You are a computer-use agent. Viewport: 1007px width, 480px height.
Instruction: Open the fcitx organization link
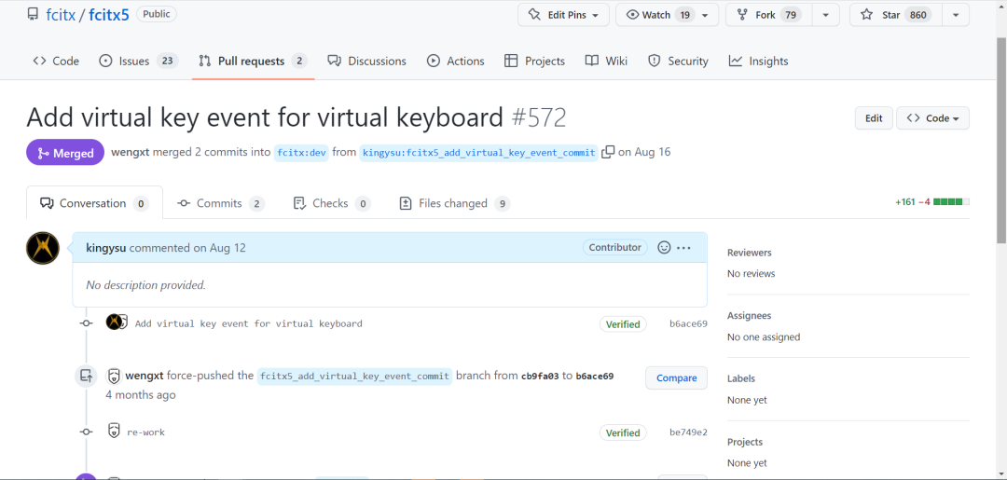pos(59,14)
